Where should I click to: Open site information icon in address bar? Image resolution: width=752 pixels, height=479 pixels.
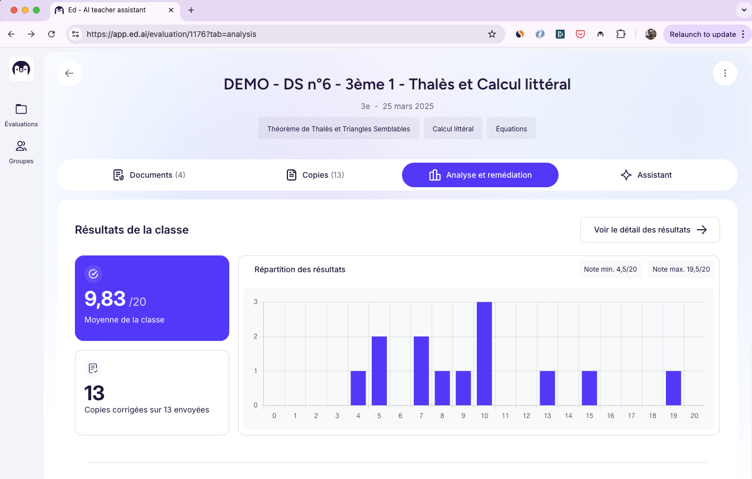75,34
